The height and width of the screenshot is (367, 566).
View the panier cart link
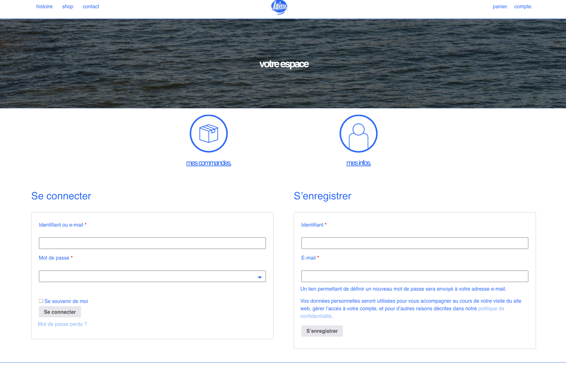(x=500, y=7)
